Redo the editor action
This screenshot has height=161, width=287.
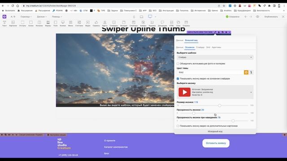pos(251,17)
